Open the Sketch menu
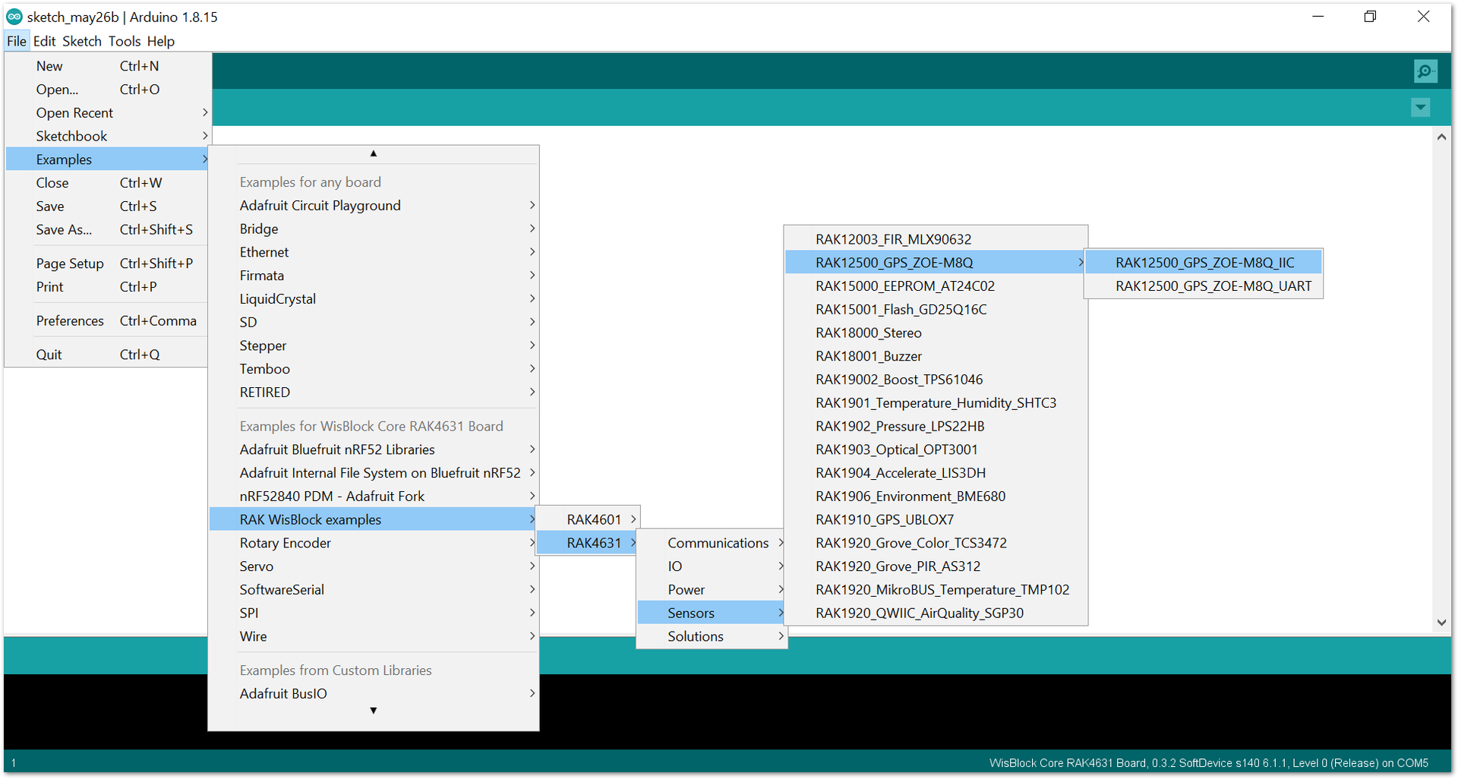1458x779 pixels. pyautogui.click(x=82, y=41)
